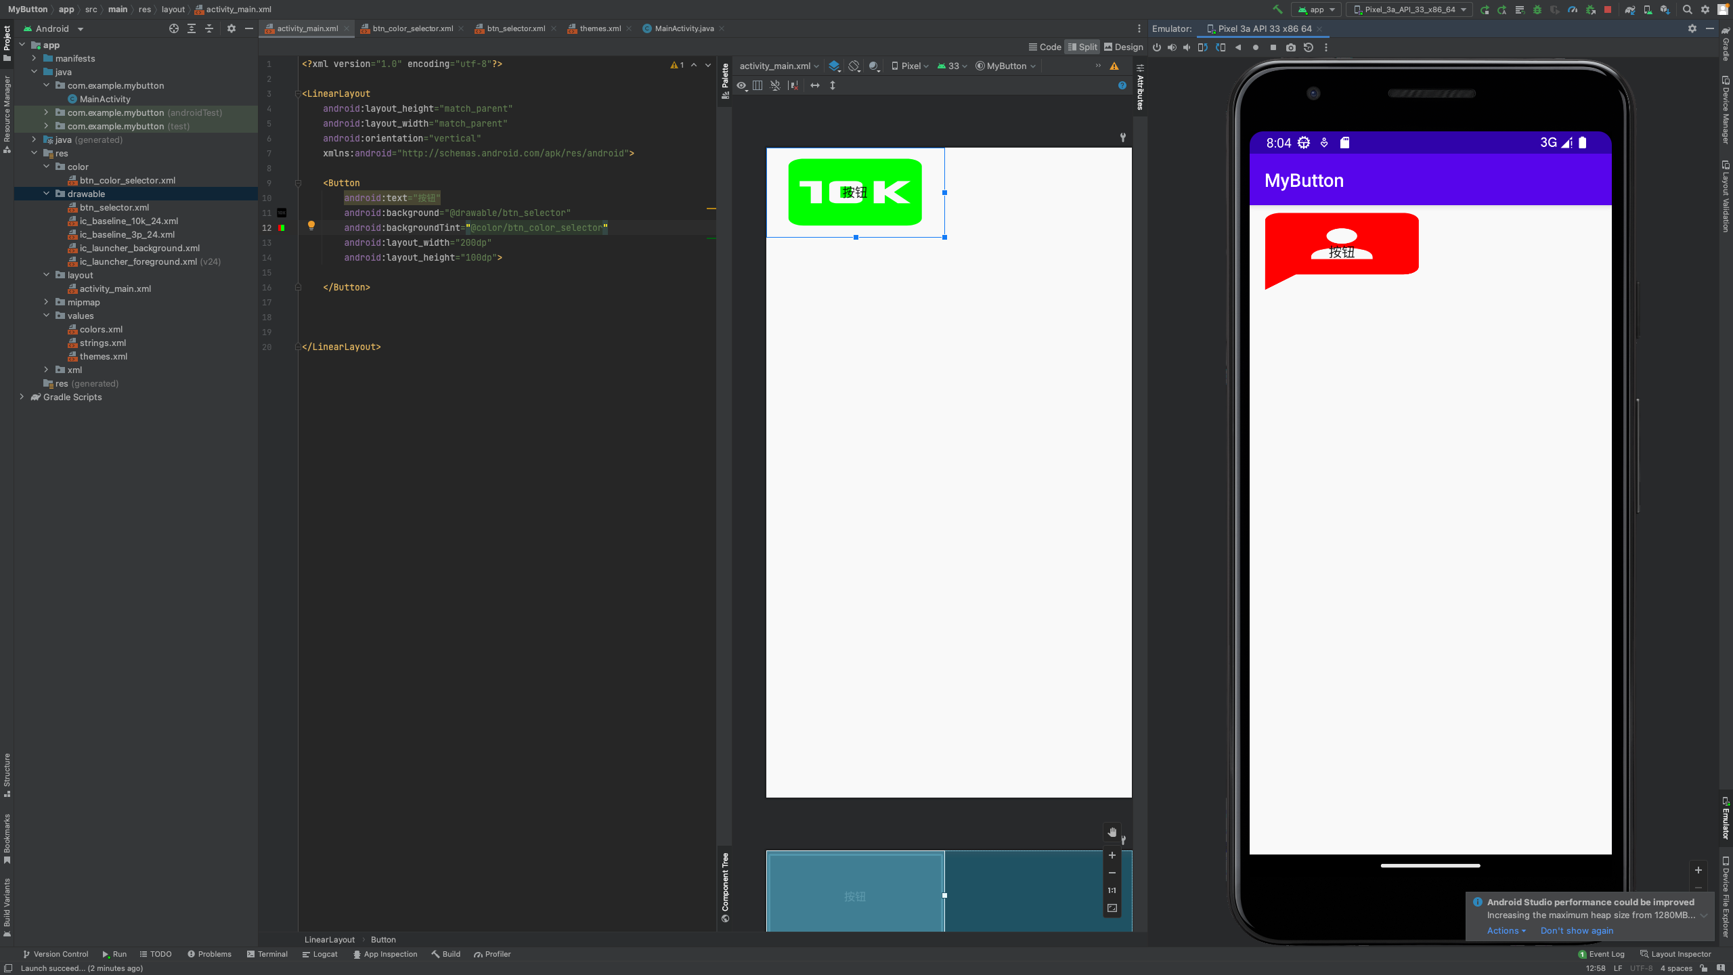The image size is (1733, 975).
Task: Open Pixel_3a_API_33_x86_64 device dropdown
Action: 1409,9
